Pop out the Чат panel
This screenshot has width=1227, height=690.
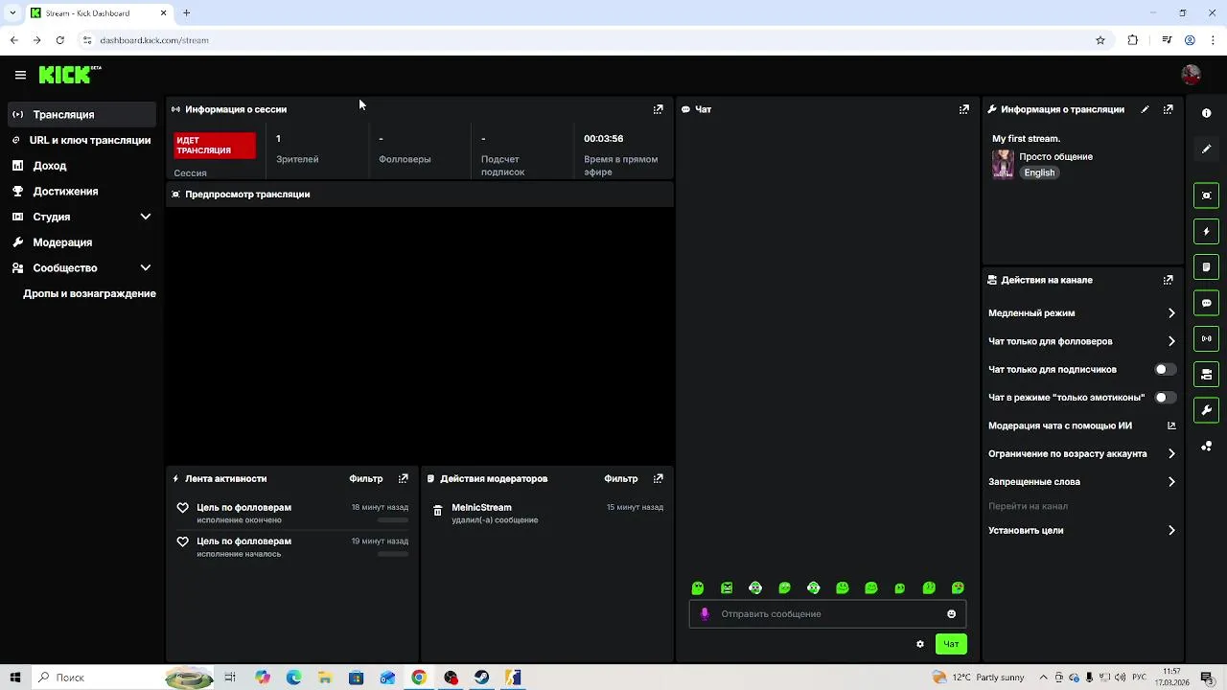[x=963, y=109]
